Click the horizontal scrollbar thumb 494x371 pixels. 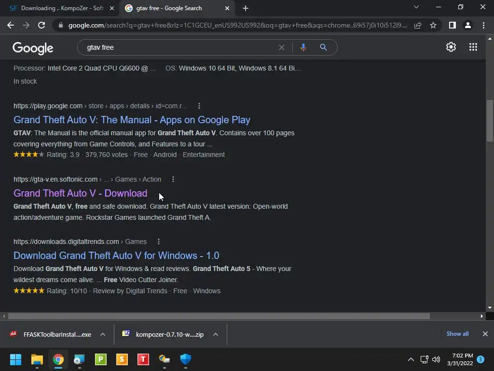point(219,316)
